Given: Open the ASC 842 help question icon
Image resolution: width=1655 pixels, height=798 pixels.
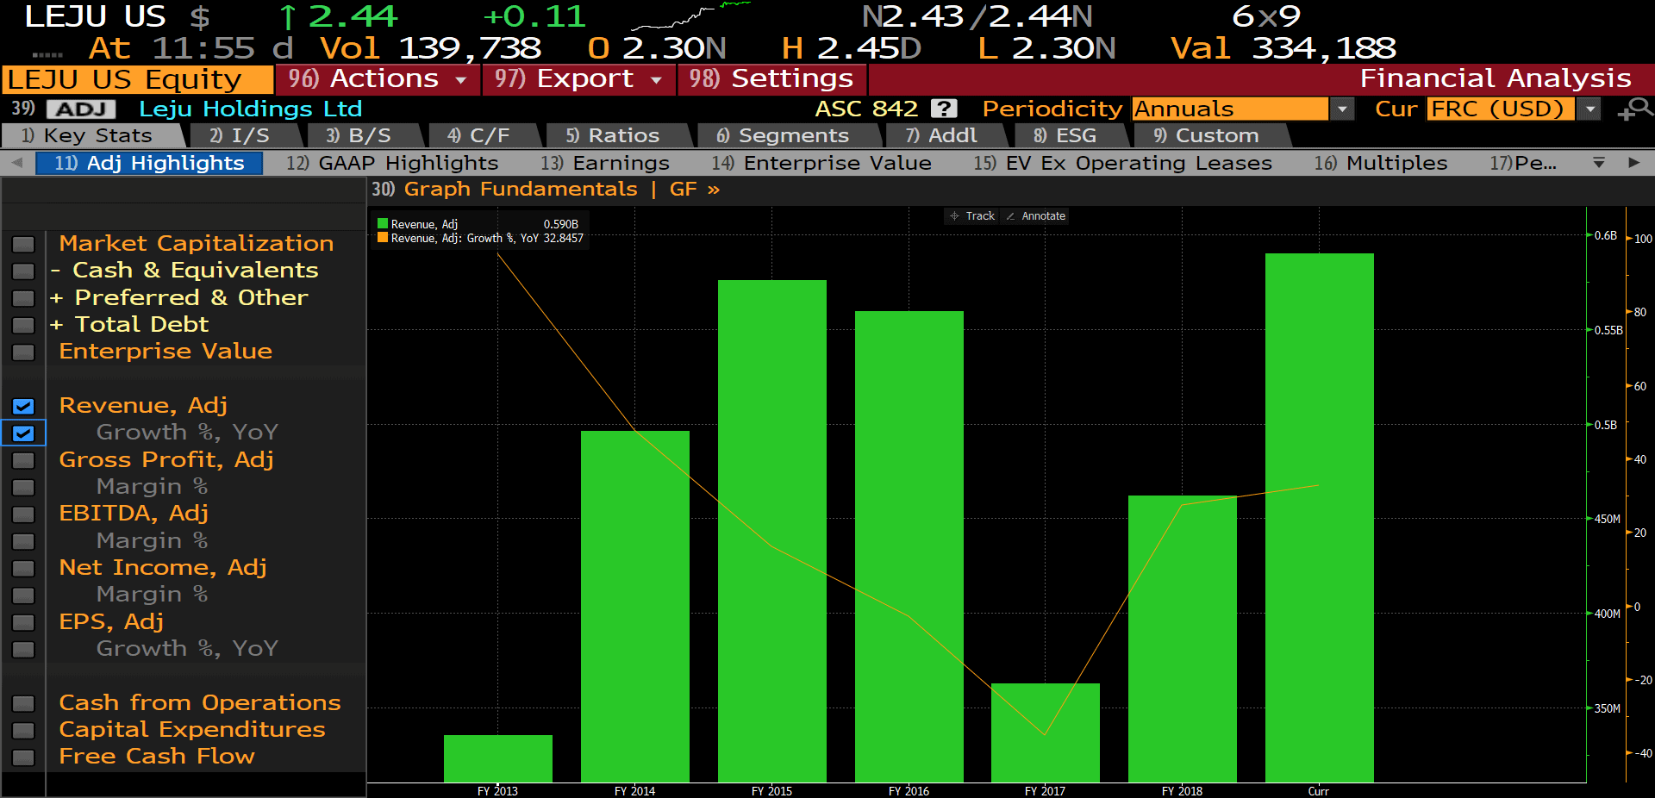Looking at the screenshot, I should point(945,109).
